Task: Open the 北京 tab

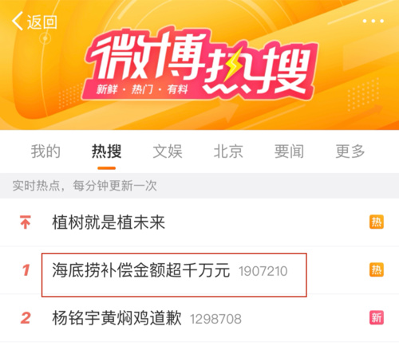Action: (228, 151)
